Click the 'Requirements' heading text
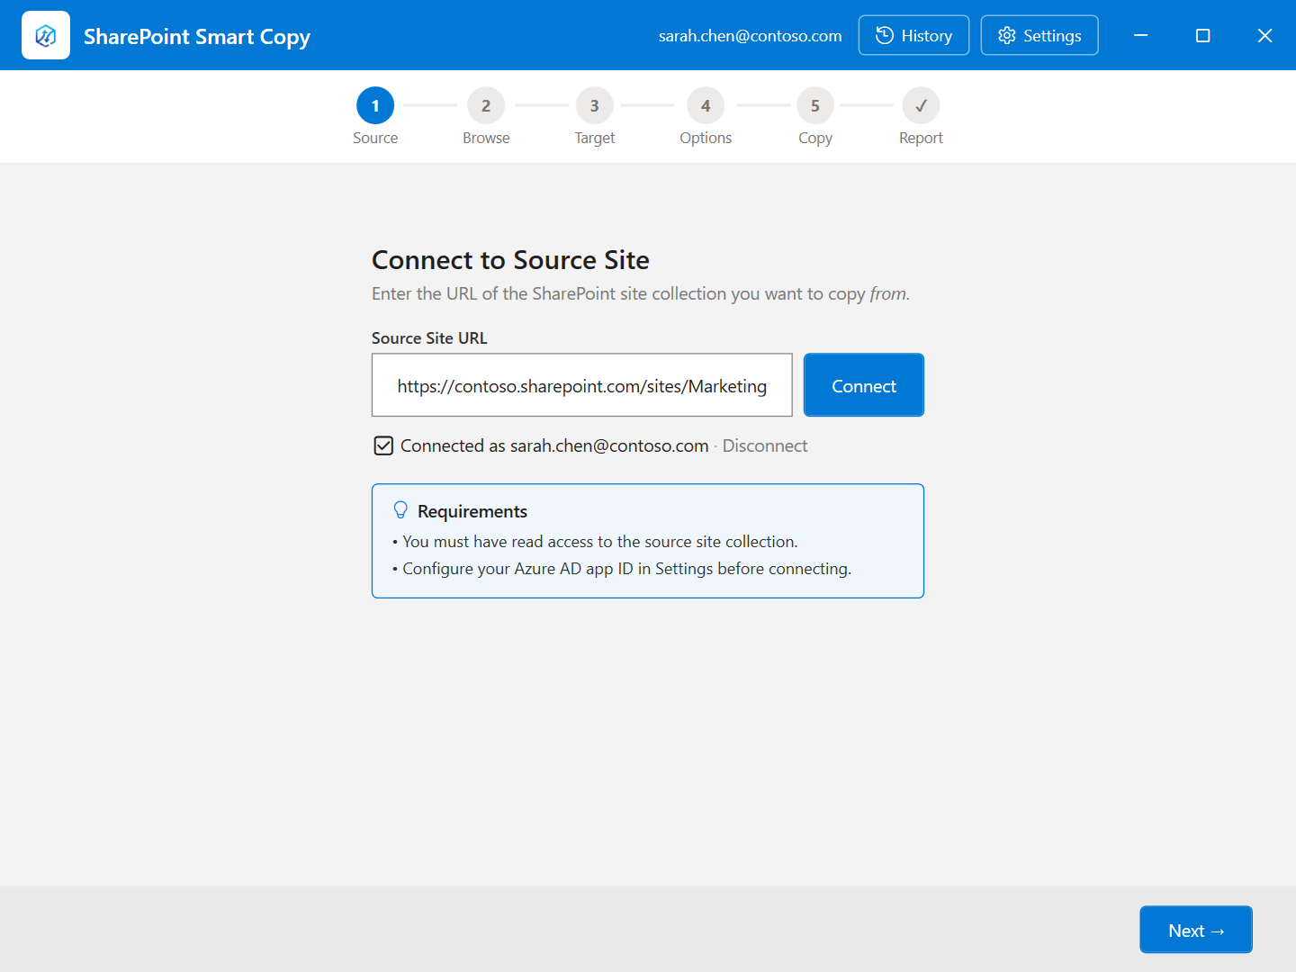1296x972 pixels. coord(472,511)
